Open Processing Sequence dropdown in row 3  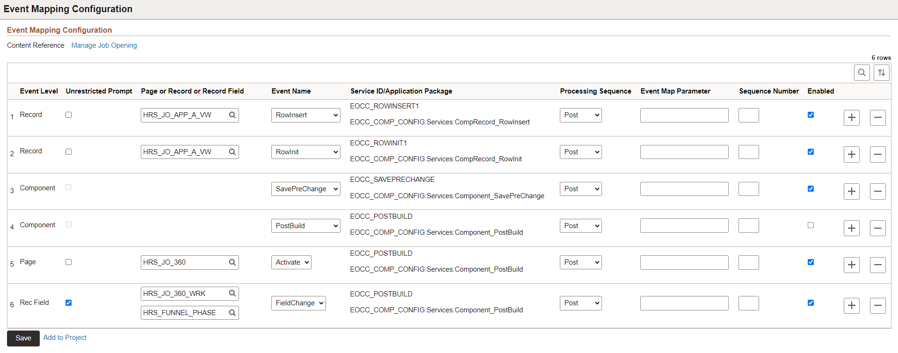pos(580,189)
